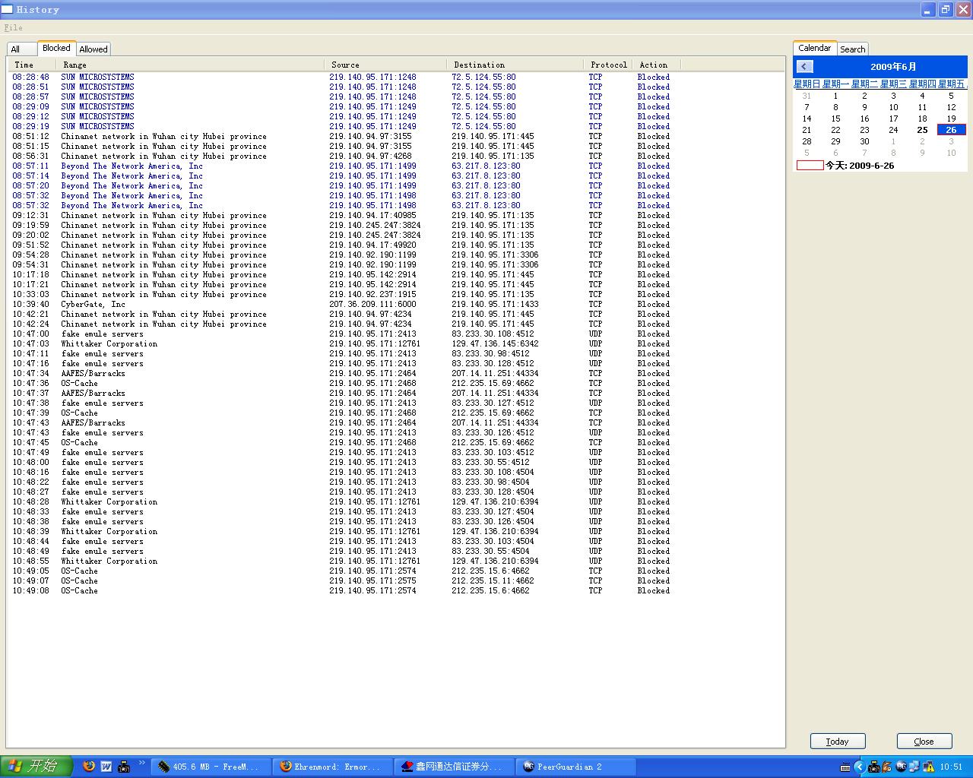The width and height of the screenshot is (973, 778).
Task: Select the 08:28:48 SUN MICROSYSTEMS row
Action: (395, 77)
